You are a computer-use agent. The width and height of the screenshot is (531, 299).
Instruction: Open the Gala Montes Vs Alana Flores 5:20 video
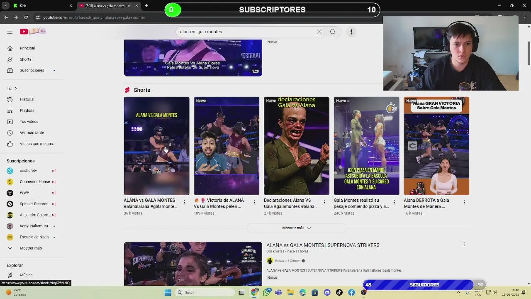(193, 58)
